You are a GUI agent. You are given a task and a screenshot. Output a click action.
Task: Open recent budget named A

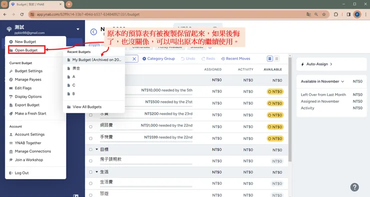pyautogui.click(x=94, y=76)
